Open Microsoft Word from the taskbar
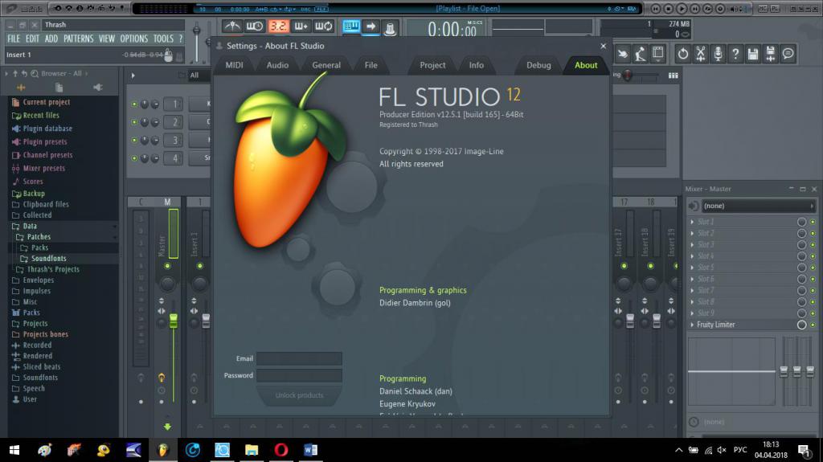 click(x=310, y=450)
